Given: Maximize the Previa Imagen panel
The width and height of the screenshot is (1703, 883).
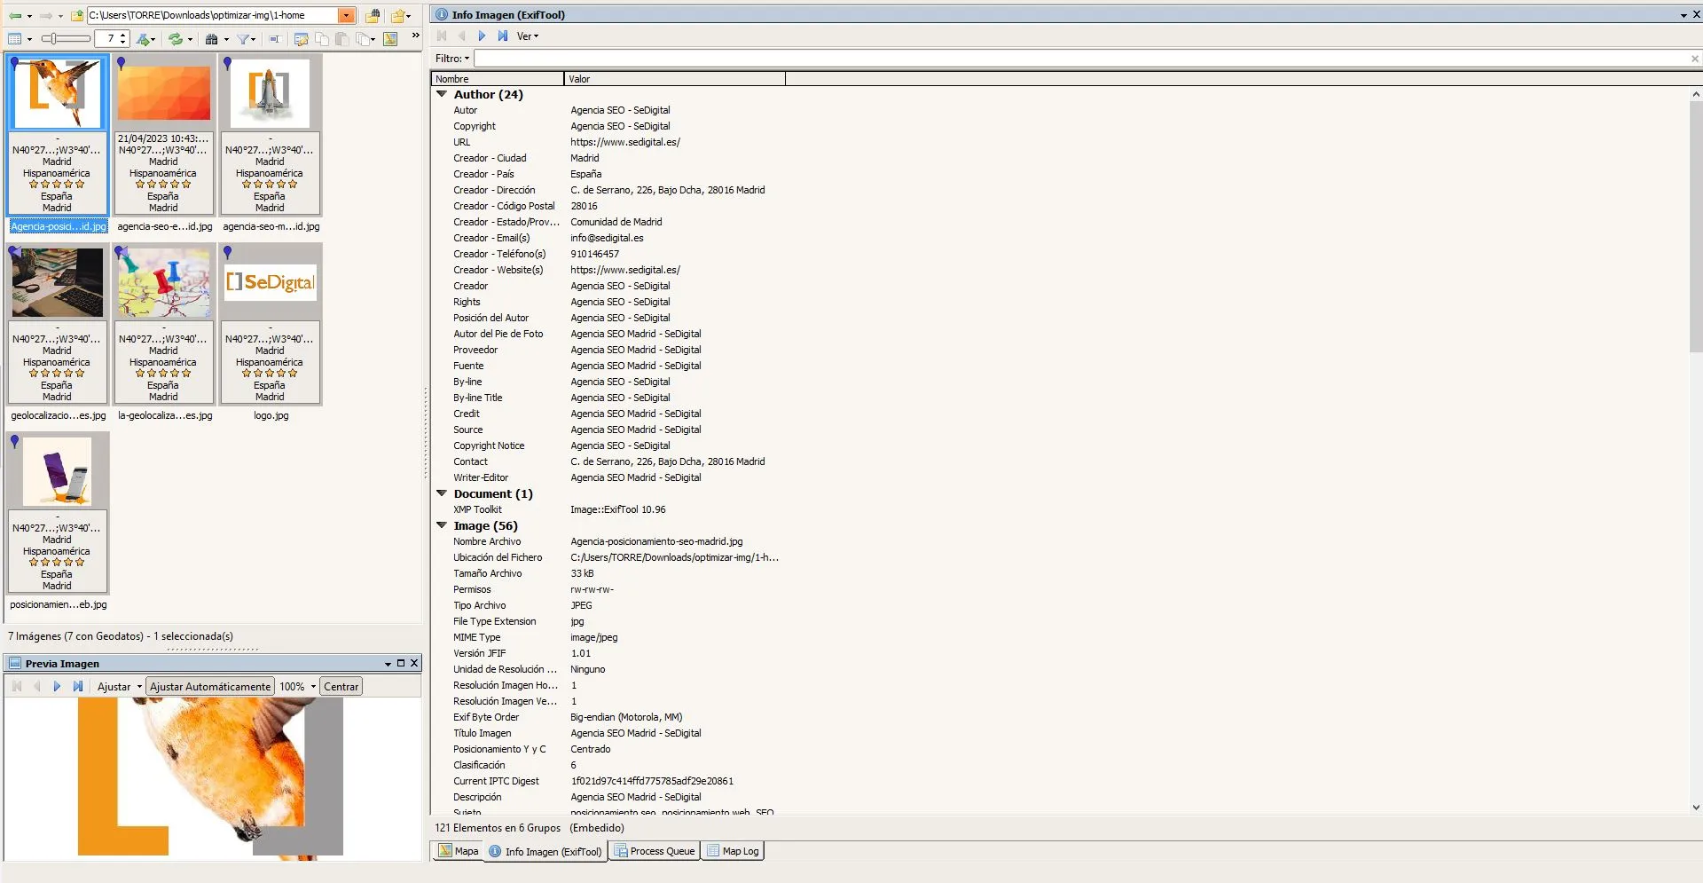Looking at the screenshot, I should 401,664.
